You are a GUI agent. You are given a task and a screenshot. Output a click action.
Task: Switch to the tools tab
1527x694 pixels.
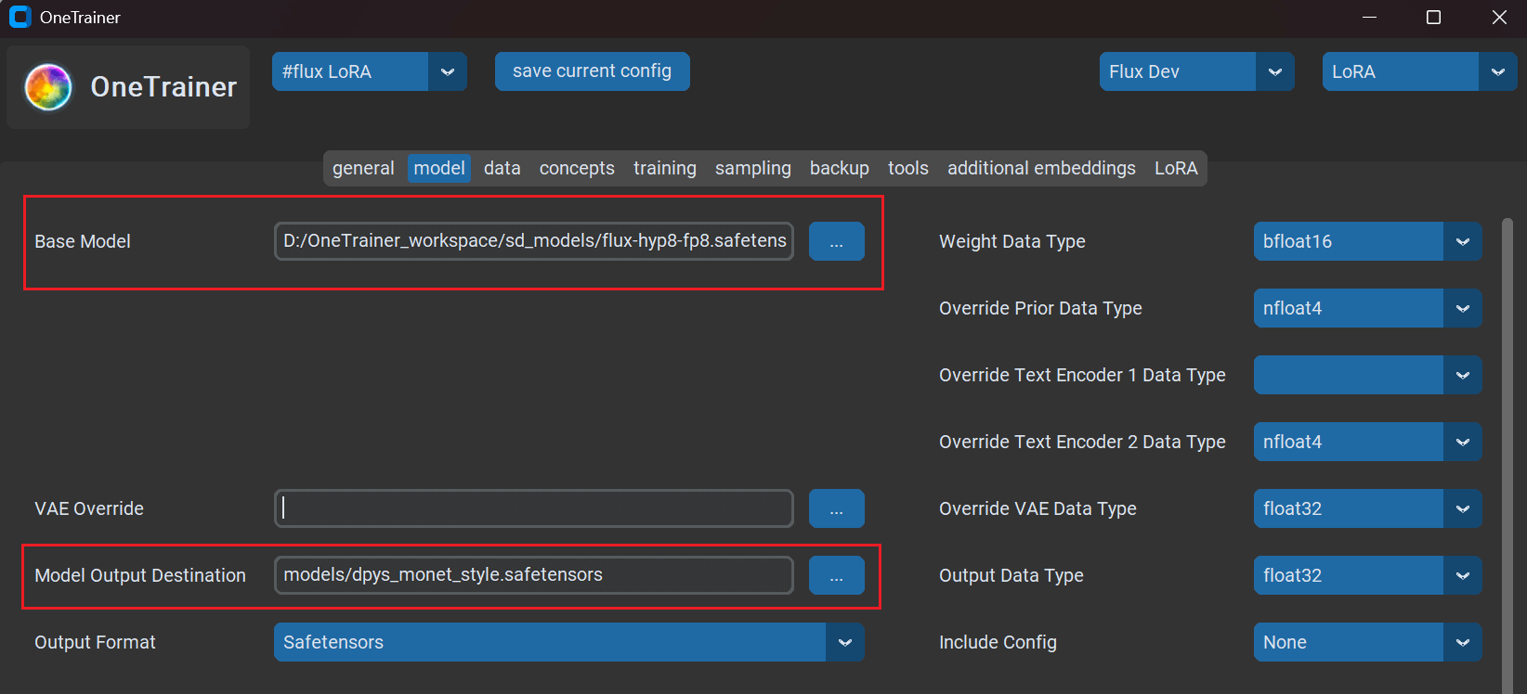[x=907, y=168]
